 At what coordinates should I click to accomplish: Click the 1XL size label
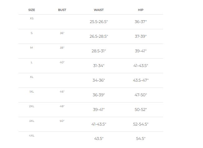click(32, 92)
